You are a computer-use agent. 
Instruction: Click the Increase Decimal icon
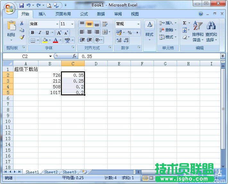(x=119, y=40)
